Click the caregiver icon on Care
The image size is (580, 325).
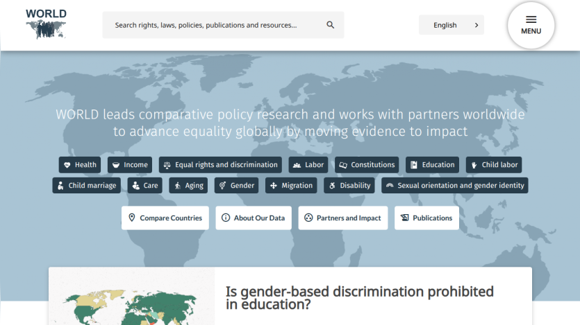pos(135,186)
